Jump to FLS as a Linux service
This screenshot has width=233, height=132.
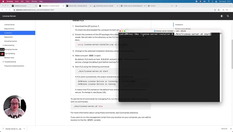pos(183,29)
